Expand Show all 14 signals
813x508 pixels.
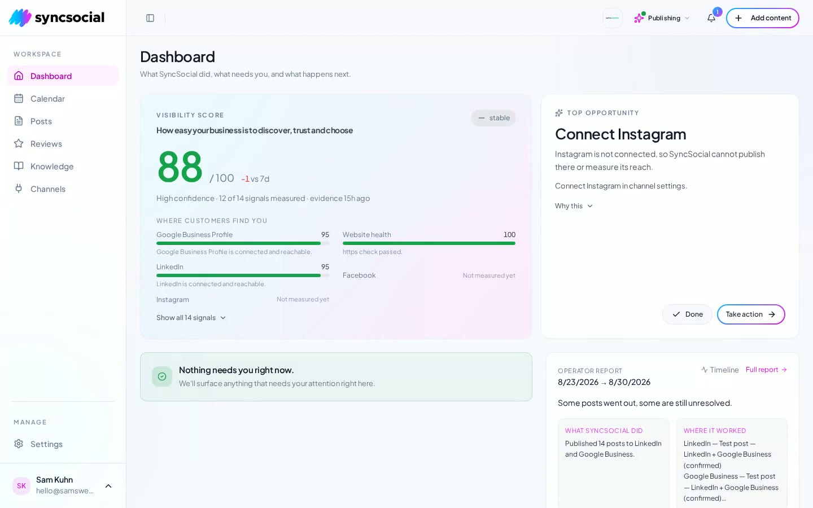pos(191,318)
